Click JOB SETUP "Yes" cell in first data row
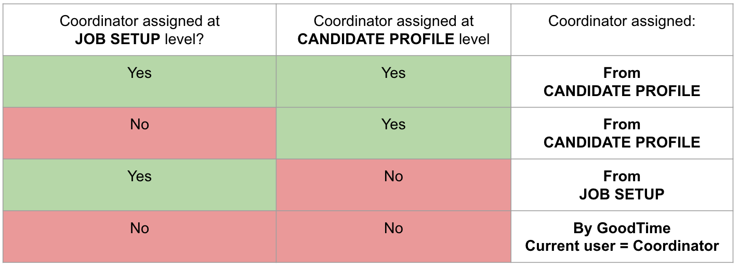The image size is (739, 269). (139, 82)
